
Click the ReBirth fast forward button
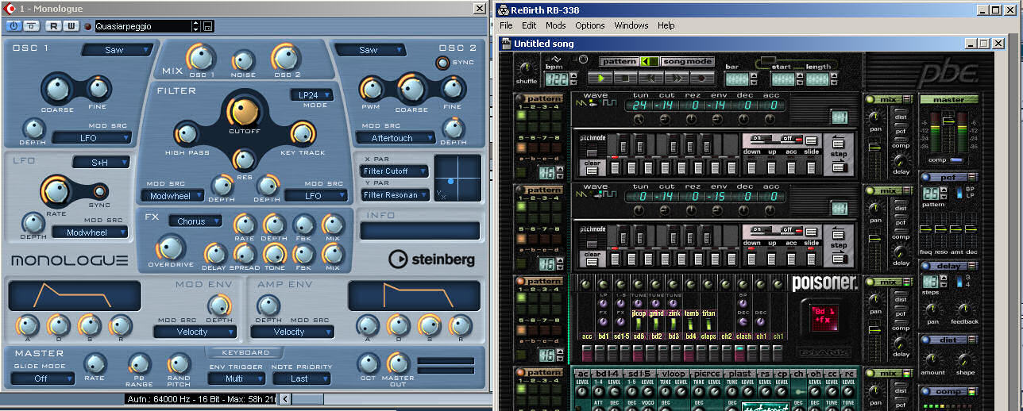coord(676,78)
